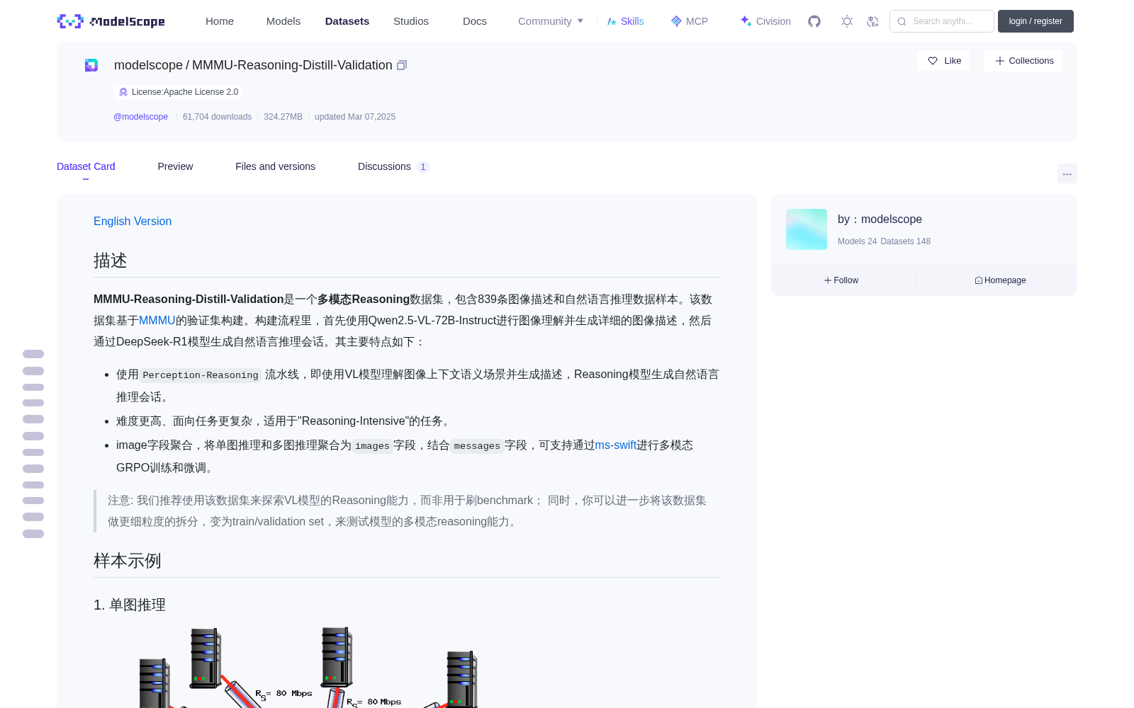The height and width of the screenshot is (708, 1134).
Task: Switch to Files and versions tab
Action: [275, 166]
